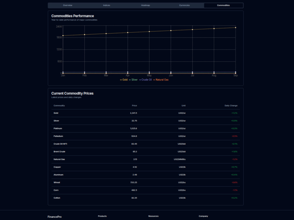Toggle the Natural Gas legend entry

[161, 80]
